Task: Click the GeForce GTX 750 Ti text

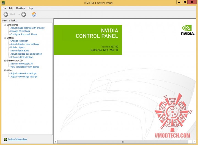Action: [104, 50]
